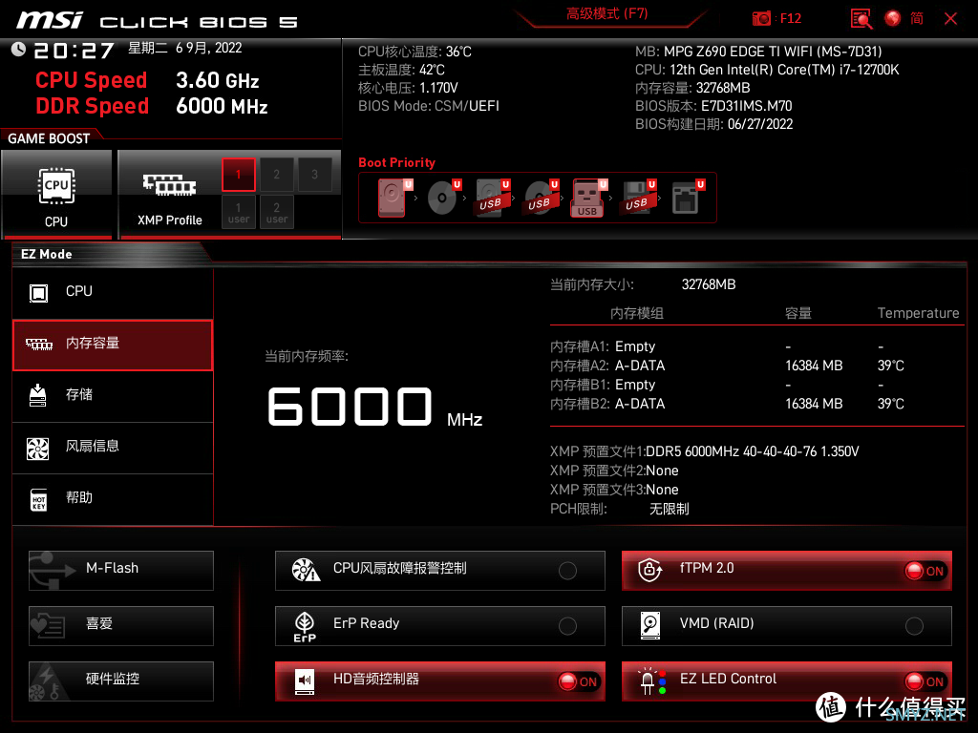The image size is (978, 733).
Task: Select the plain CD/DVD disc boot icon
Action: point(443,198)
